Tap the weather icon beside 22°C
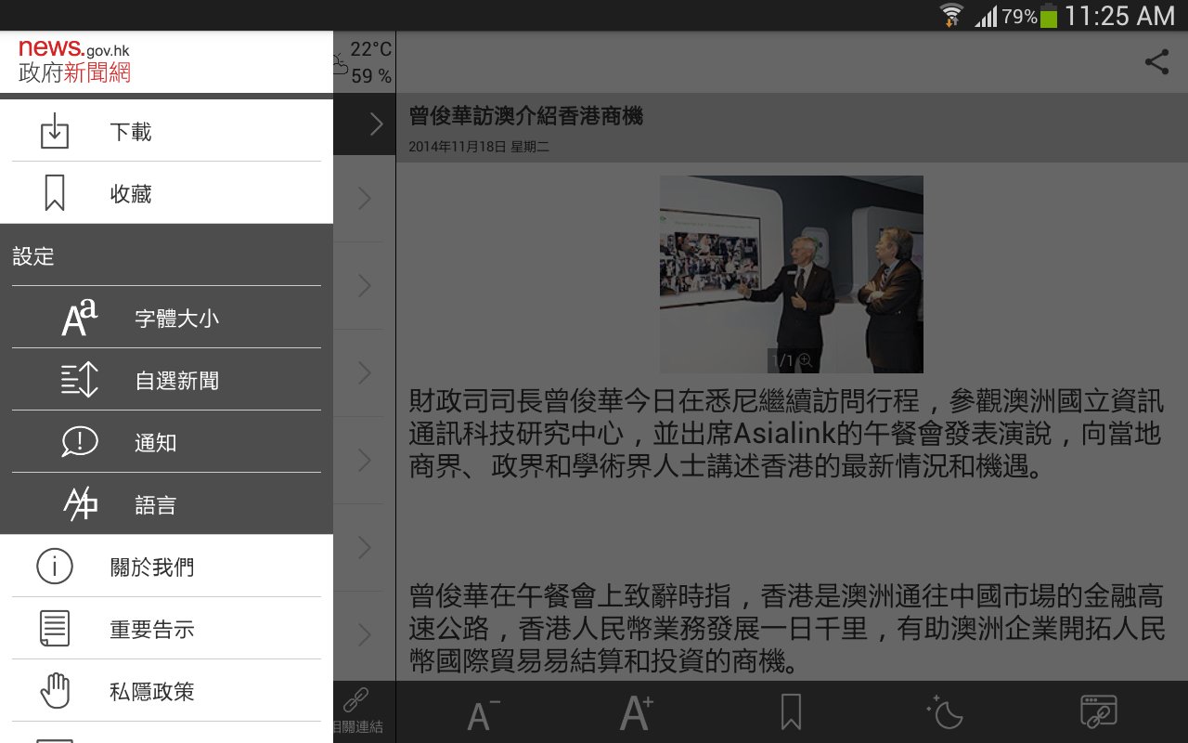Screen dimensions: 1188x743 point(340,63)
